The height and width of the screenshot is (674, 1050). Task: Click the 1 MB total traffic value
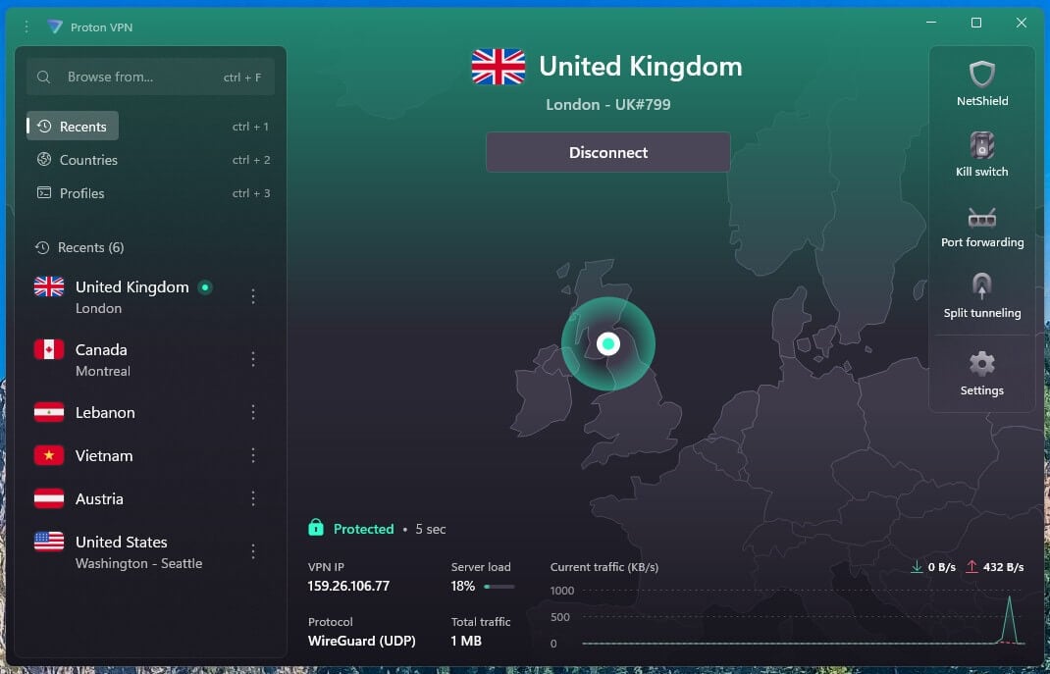pyautogui.click(x=466, y=641)
